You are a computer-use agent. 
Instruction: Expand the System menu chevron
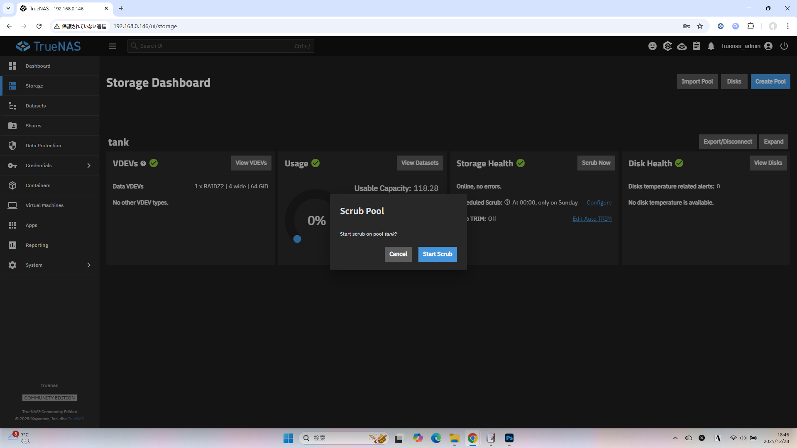coord(89,265)
